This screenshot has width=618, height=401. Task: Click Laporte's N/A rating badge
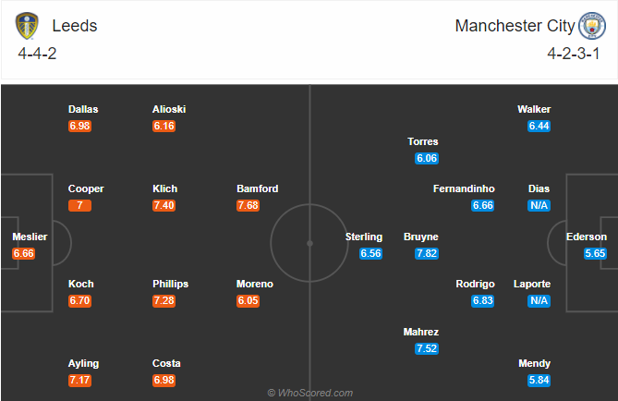[539, 301]
